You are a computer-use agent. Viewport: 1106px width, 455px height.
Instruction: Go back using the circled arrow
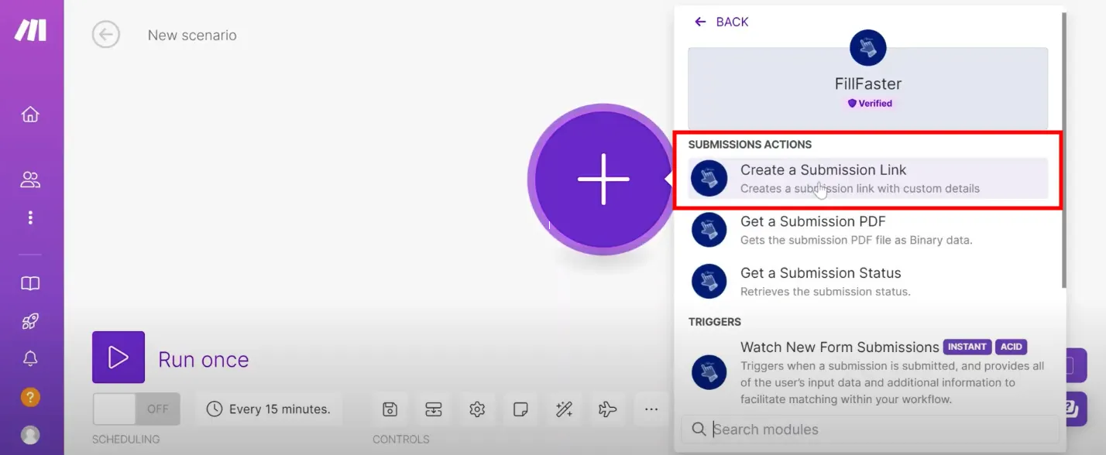(106, 35)
